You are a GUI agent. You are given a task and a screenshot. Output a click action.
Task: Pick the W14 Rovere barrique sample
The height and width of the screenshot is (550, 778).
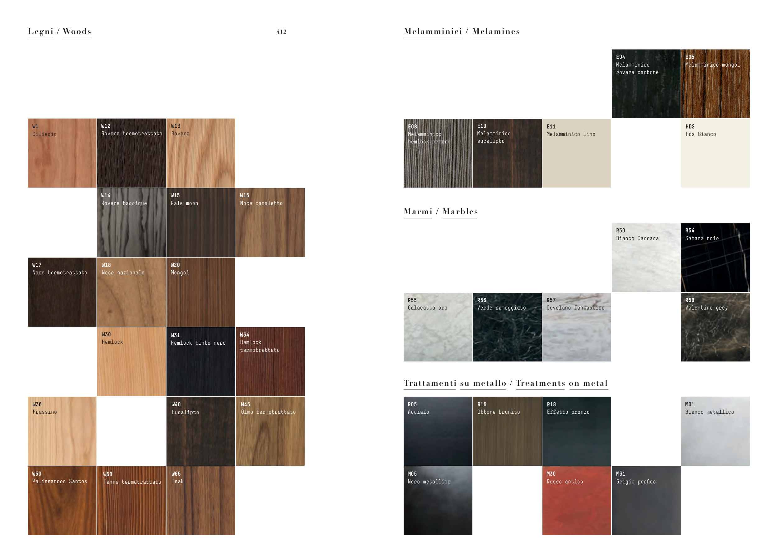pos(131,222)
